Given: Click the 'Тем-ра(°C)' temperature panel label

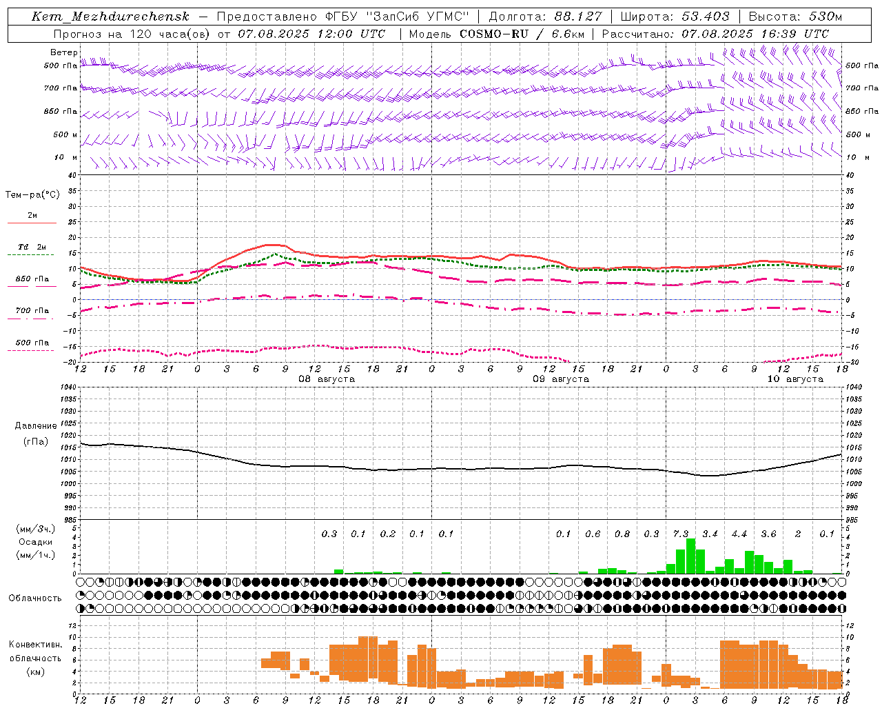Looking at the screenshot, I should 32,194.
